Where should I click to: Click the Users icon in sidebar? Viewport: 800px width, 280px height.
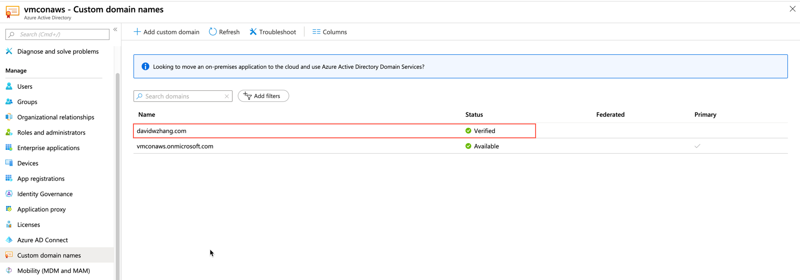point(9,86)
